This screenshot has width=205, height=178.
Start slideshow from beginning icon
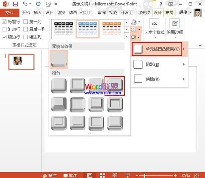click(x=48, y=4)
